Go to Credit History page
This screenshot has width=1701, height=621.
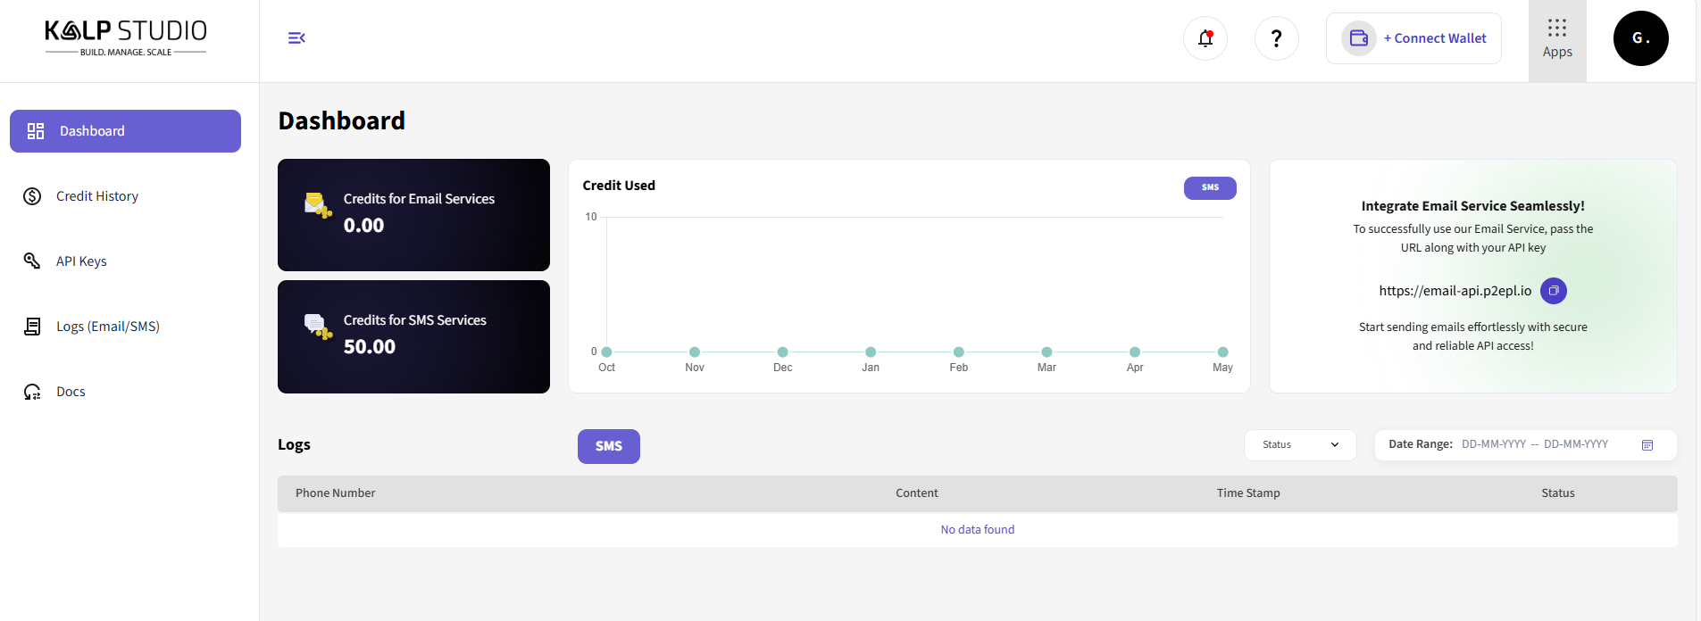coord(97,196)
